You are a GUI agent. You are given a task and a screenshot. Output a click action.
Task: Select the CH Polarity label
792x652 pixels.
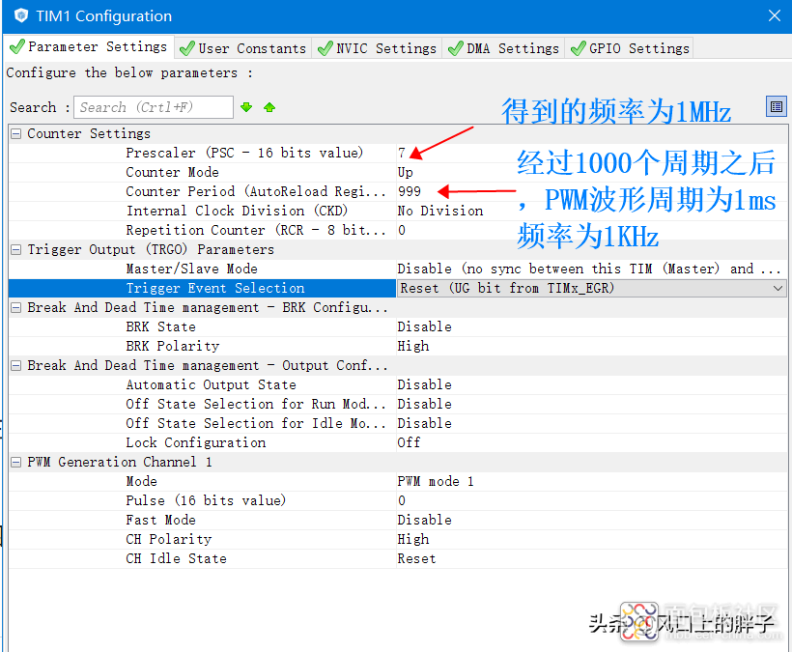point(169,539)
